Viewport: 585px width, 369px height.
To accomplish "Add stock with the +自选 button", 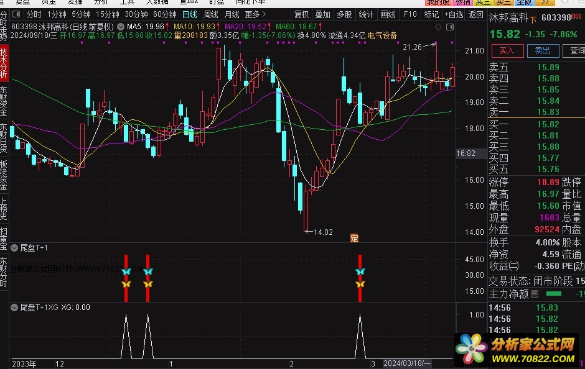I will [x=454, y=14].
